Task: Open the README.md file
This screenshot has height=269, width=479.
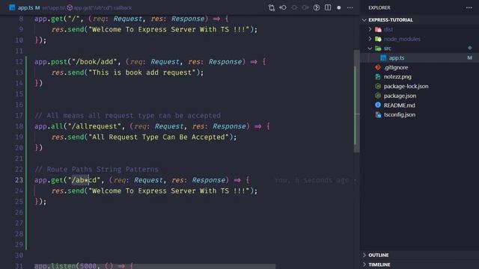Action: [399, 105]
